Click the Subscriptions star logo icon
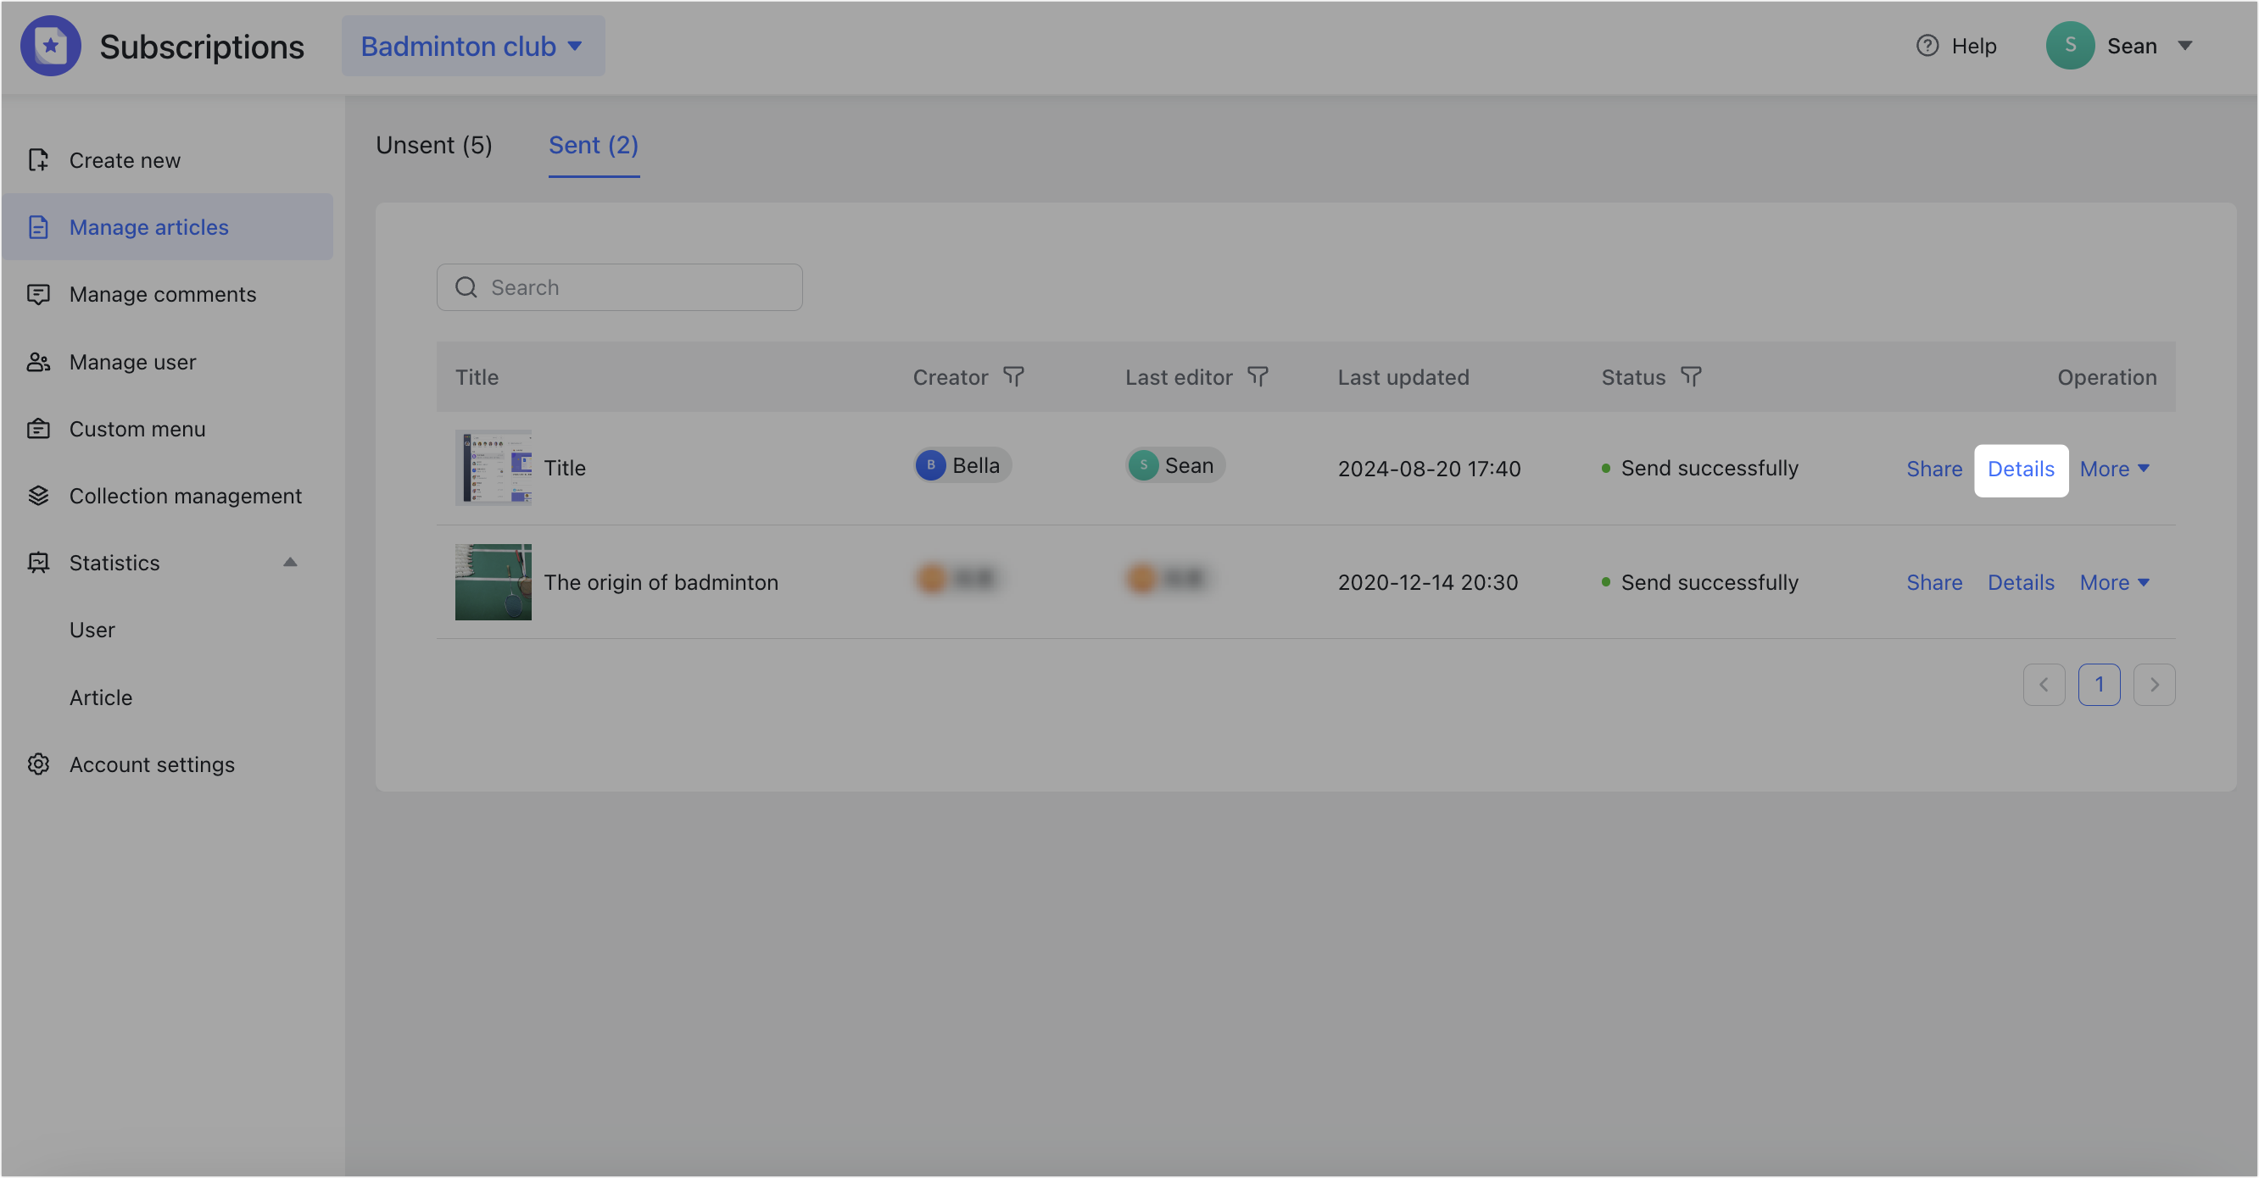2259x1178 pixels. point(50,46)
